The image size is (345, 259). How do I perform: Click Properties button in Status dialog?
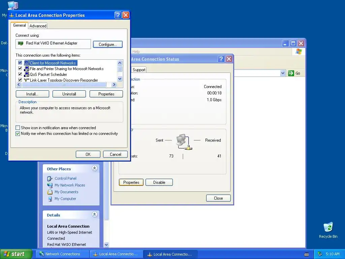coord(131,182)
